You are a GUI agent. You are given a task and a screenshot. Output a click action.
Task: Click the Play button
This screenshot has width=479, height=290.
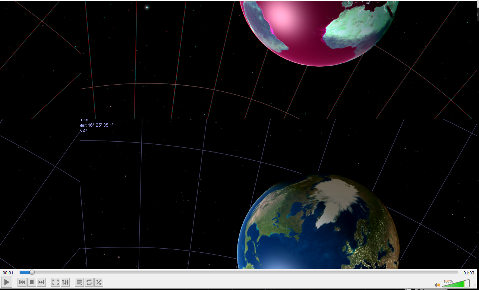[x=7, y=282]
